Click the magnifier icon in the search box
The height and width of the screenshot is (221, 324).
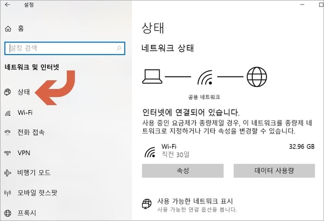coord(119,49)
